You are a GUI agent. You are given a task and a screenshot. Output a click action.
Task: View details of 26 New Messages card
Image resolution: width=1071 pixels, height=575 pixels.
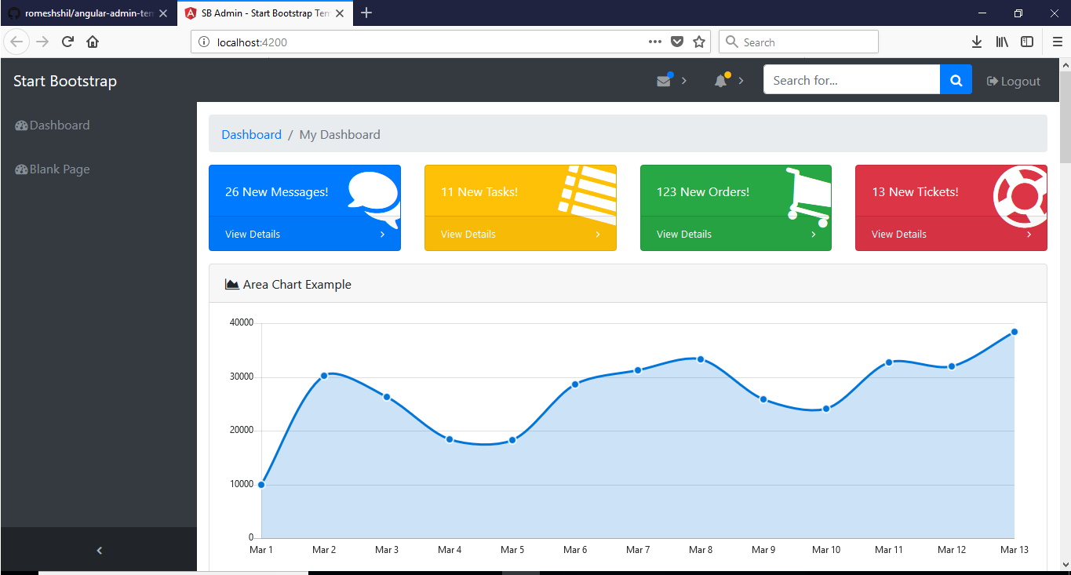[x=253, y=234]
